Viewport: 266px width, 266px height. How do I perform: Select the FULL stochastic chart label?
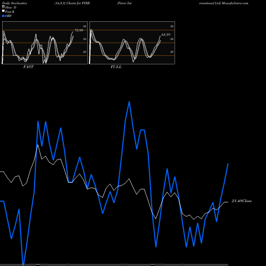(x=116, y=67)
